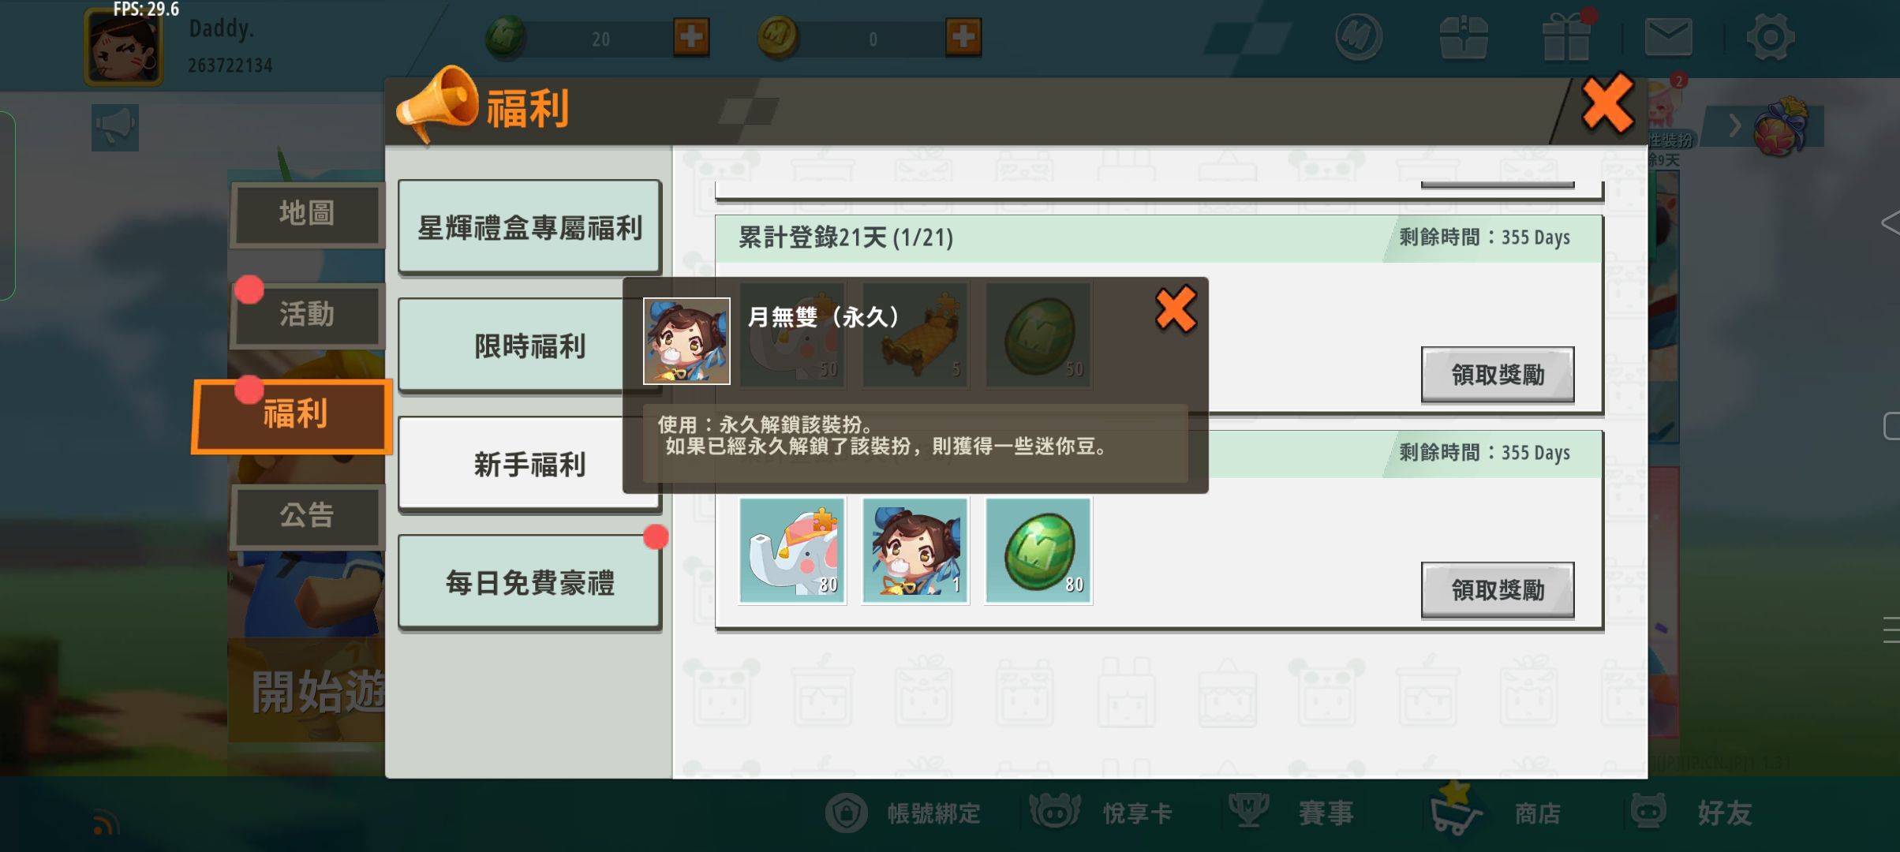Expand the right arrow chevron near top
The width and height of the screenshot is (1900, 852).
click(1734, 126)
